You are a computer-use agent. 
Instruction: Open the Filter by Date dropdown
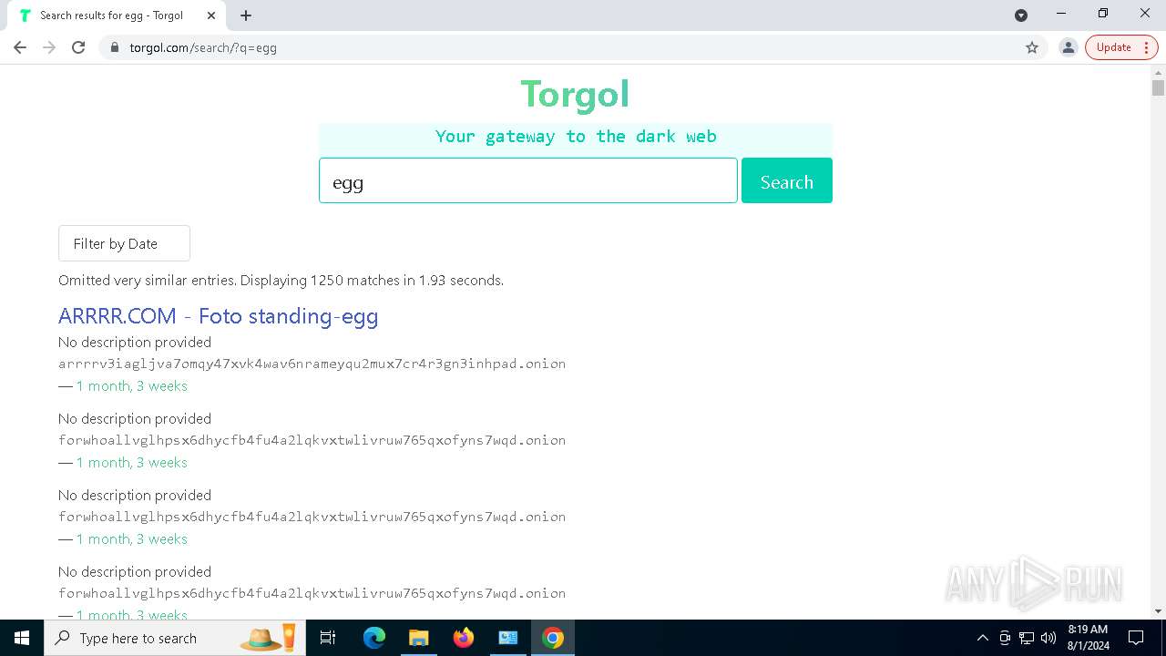pyautogui.click(x=124, y=243)
